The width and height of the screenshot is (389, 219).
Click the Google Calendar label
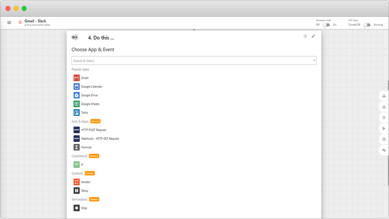(92, 87)
